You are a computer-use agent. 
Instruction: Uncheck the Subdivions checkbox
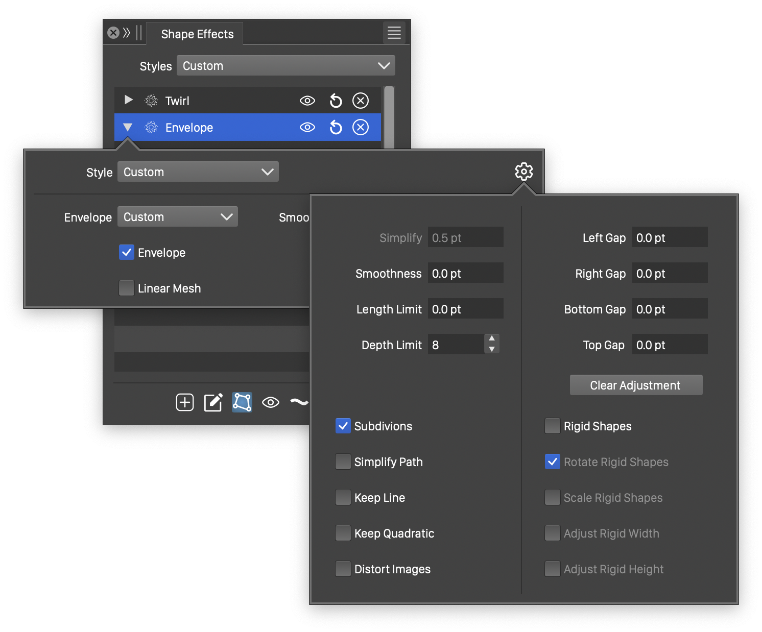[x=343, y=426]
